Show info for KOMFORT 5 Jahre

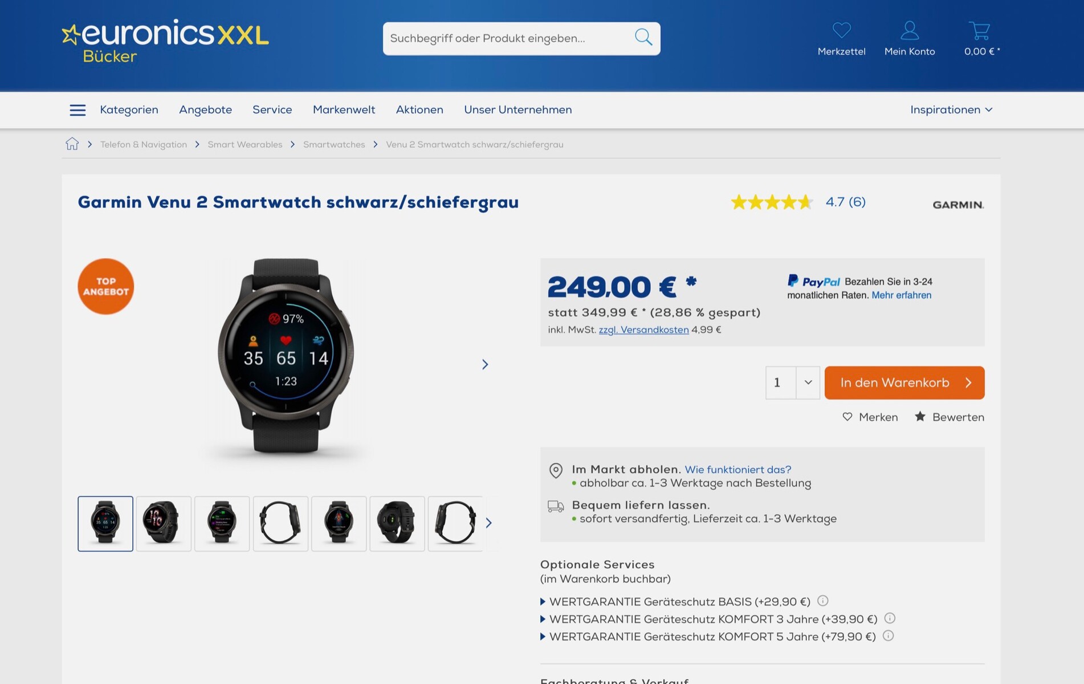[888, 636]
